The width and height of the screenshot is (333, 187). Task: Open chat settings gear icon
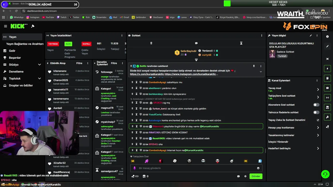click(245, 176)
